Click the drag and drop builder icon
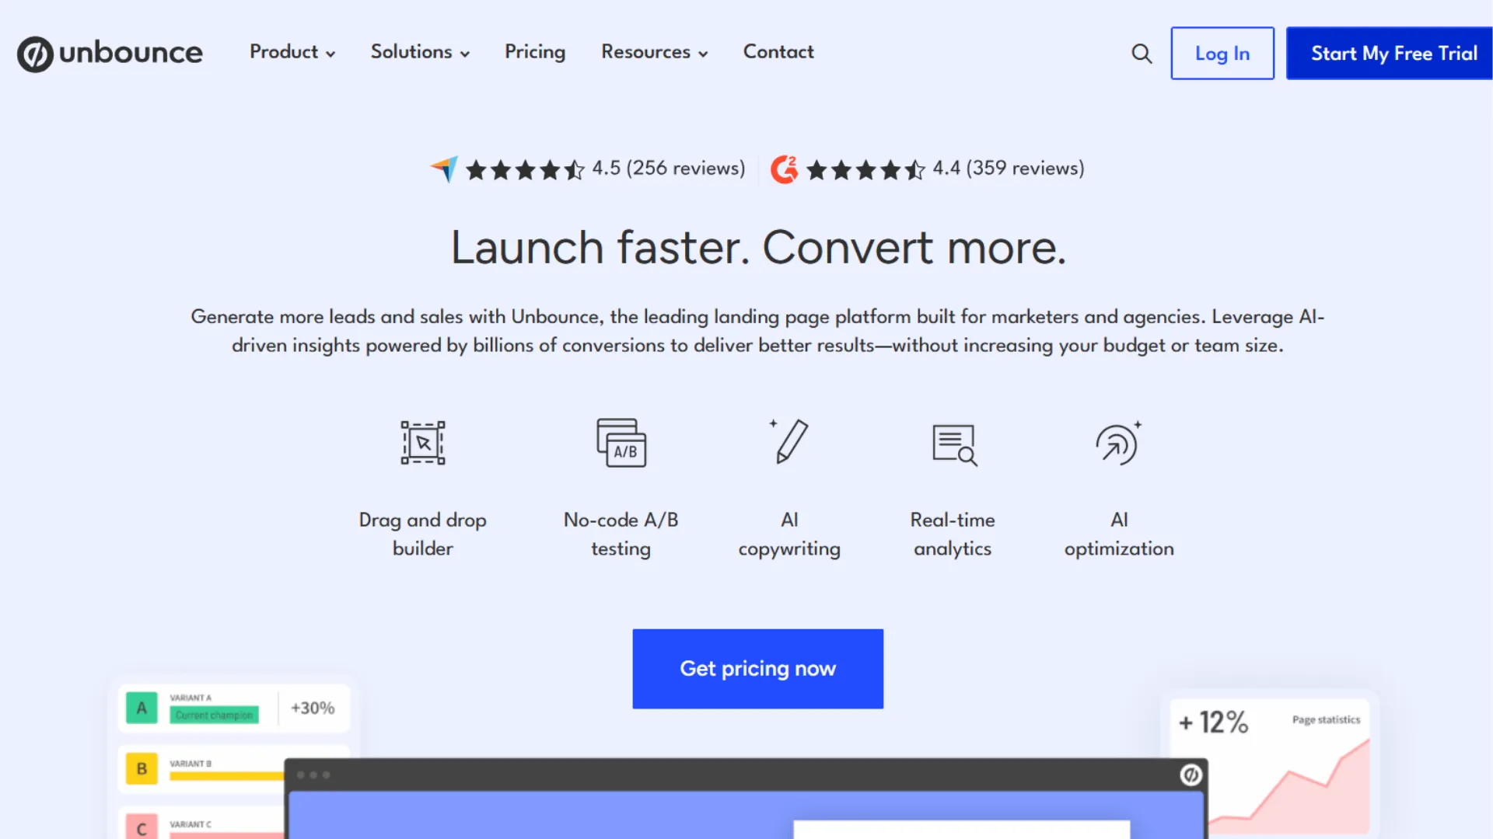Image resolution: width=1493 pixels, height=839 pixels. coord(422,442)
